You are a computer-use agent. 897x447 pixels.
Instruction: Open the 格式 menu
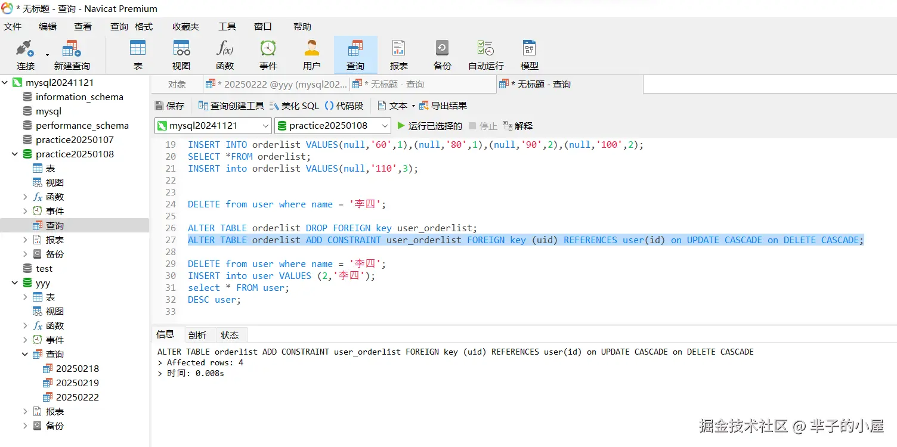(x=144, y=26)
